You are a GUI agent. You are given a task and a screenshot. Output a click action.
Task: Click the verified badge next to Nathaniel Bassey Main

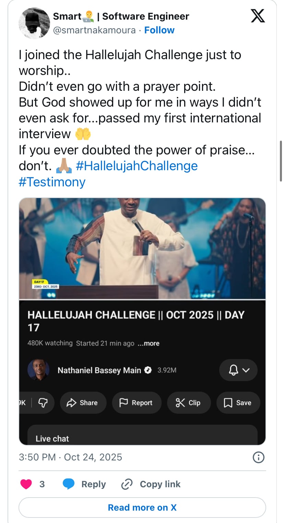coord(148,370)
